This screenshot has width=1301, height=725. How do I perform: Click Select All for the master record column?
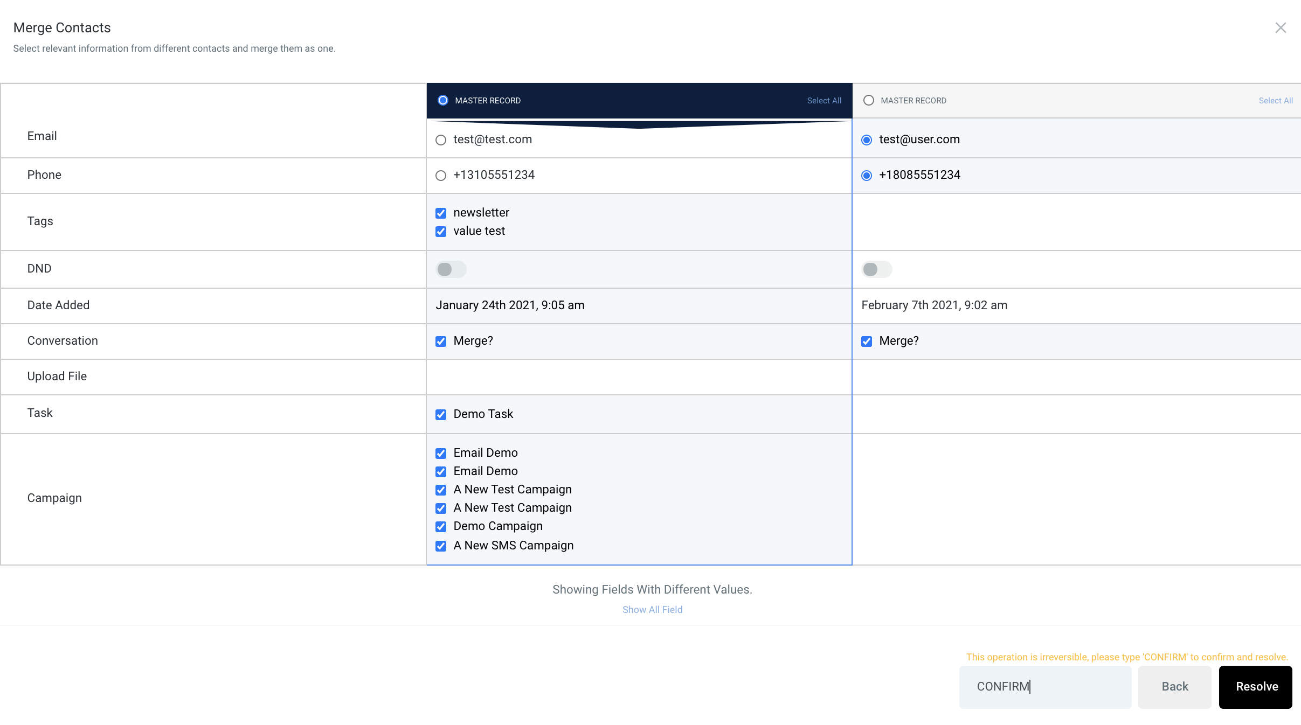point(823,100)
